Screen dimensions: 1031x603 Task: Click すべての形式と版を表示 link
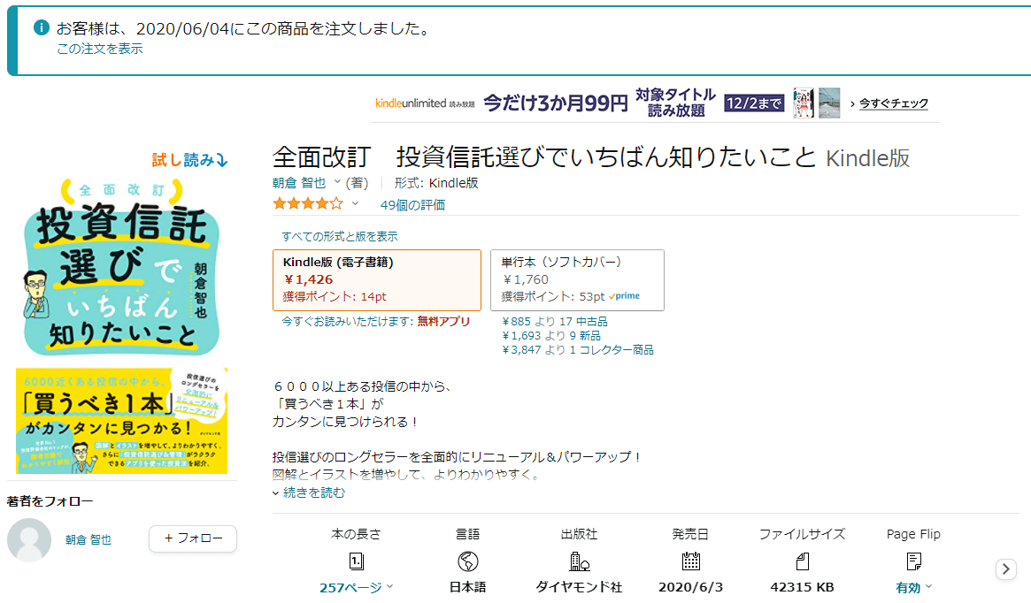[x=339, y=236]
